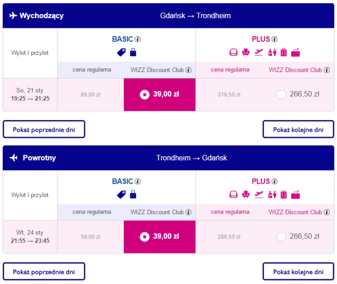The width and height of the screenshot is (337, 284).
Task: Select return PLUS 266,50 zł fare
Action: click(x=281, y=237)
